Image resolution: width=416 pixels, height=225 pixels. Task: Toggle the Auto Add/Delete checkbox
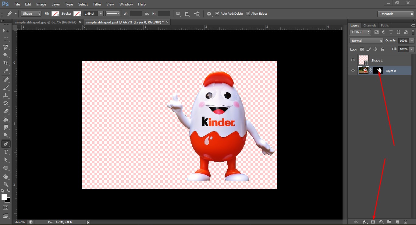pyautogui.click(x=217, y=14)
